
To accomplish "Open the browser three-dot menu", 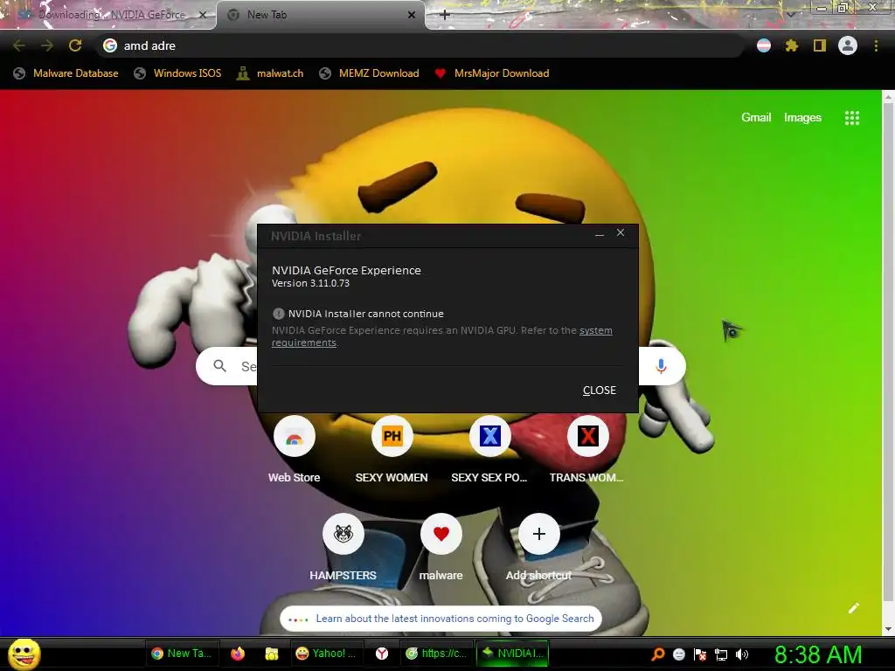I will (876, 45).
